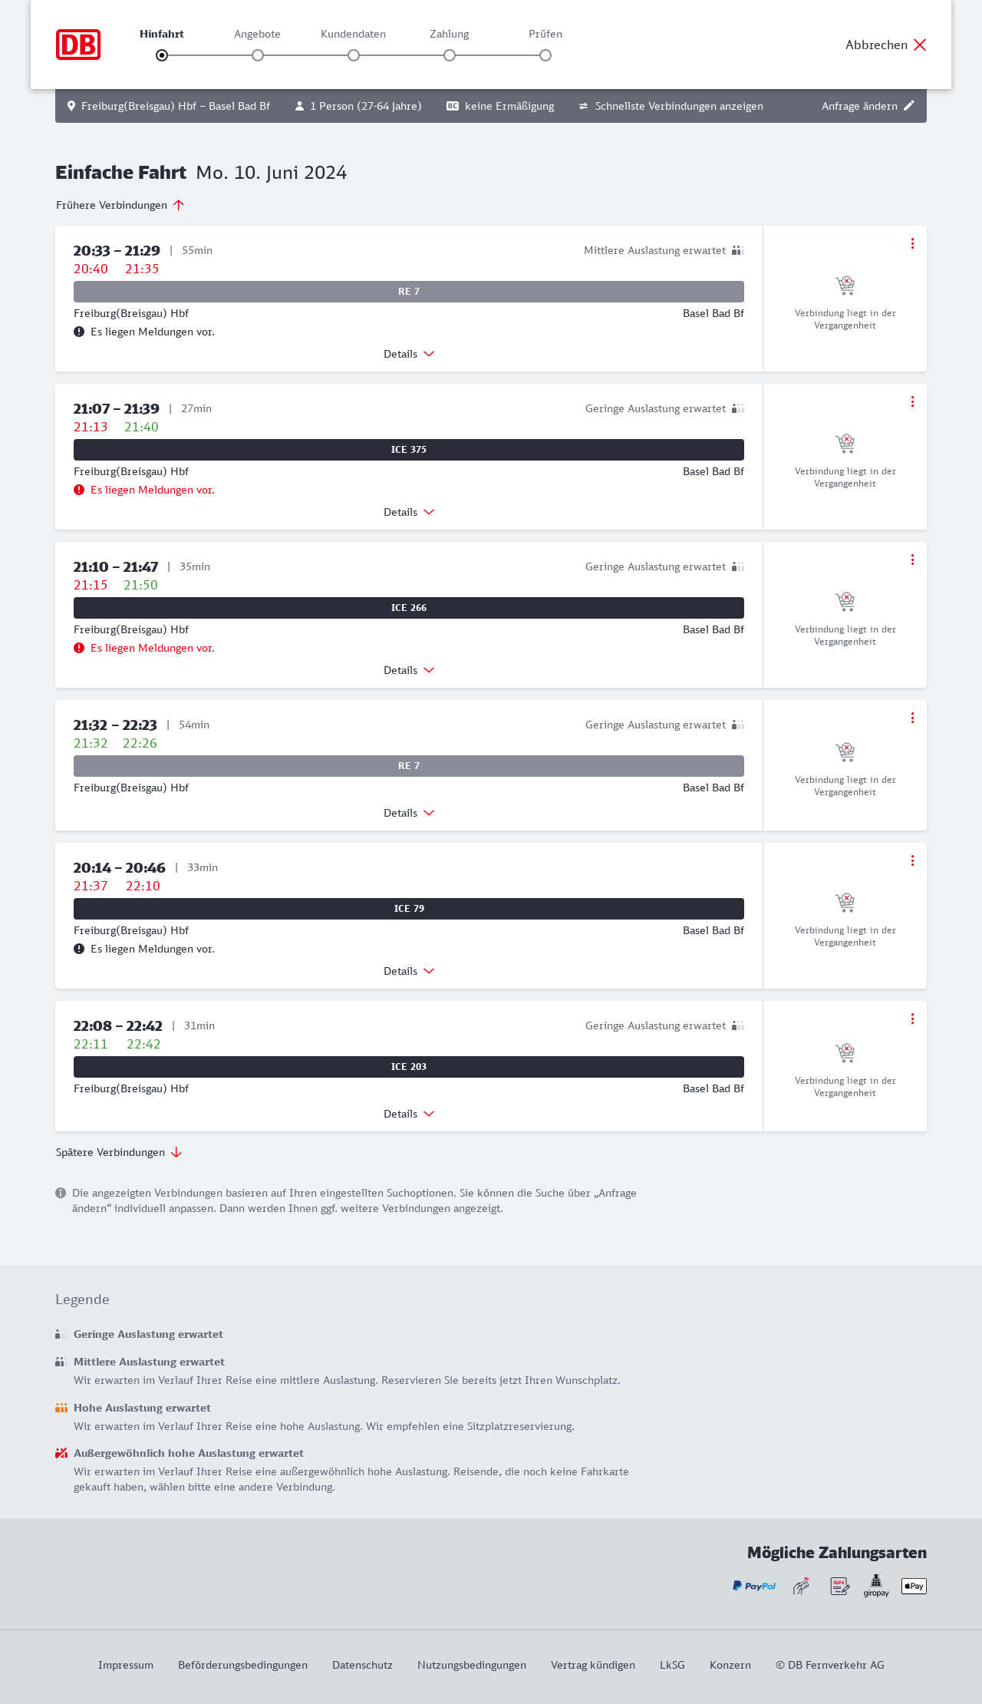Click Abbrechen to cancel booking
The width and height of the screenshot is (982, 1704).
tap(886, 45)
